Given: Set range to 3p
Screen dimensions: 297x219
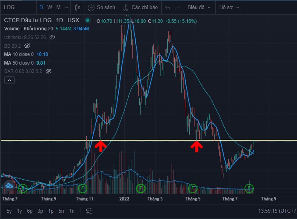Looking at the screenshot, I should tap(40, 211).
